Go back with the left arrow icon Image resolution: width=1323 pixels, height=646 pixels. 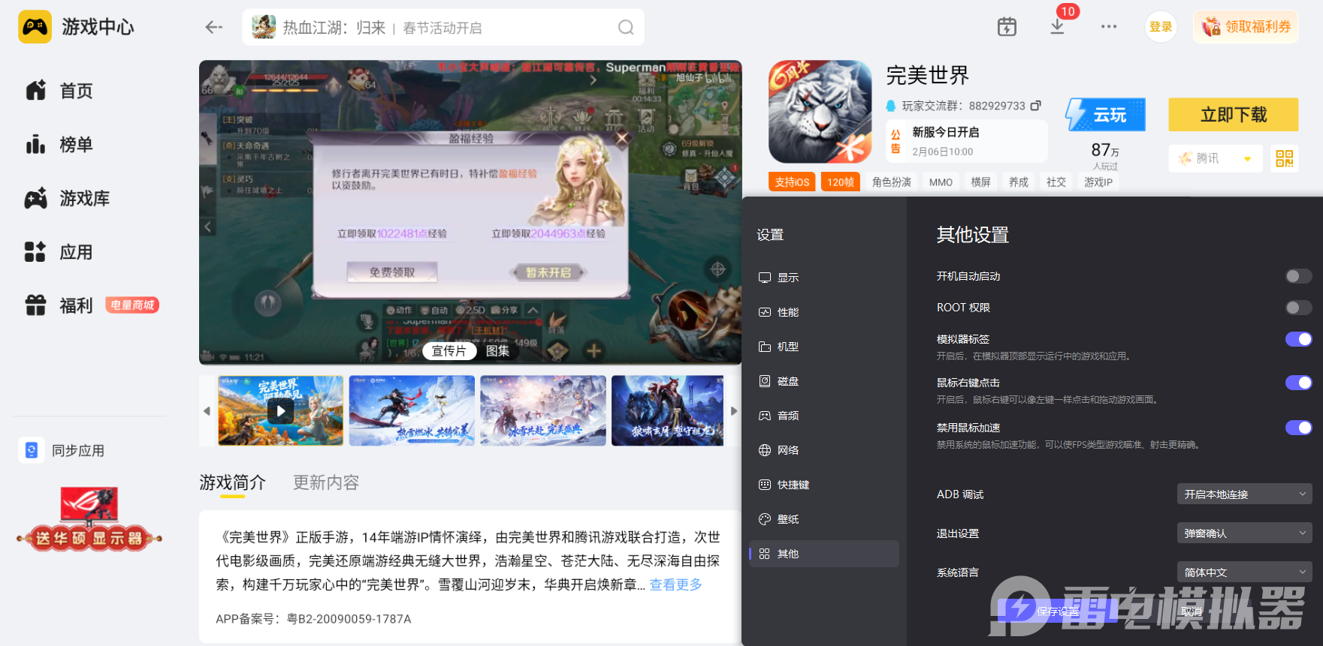[214, 28]
